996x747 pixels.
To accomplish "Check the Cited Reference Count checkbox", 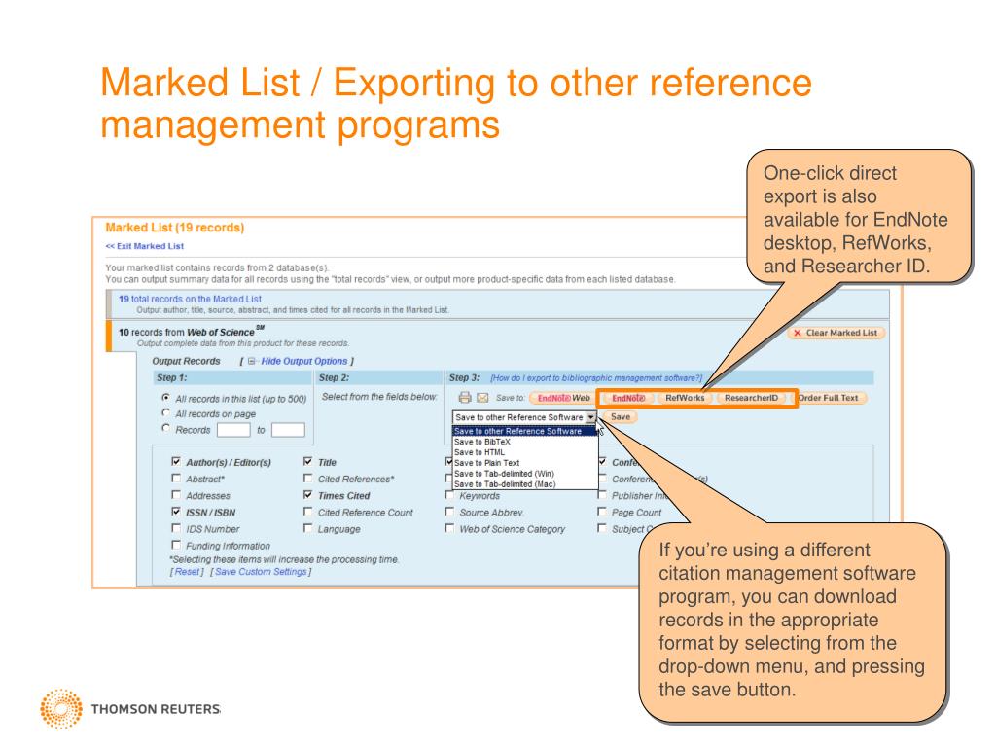I will coord(308,512).
